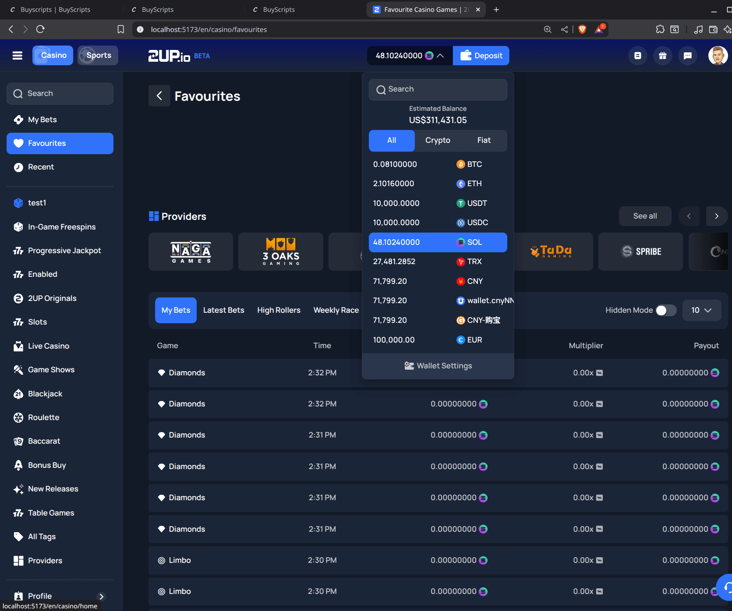Open Wallet Settings
This screenshot has width=732, height=611.
pyautogui.click(x=438, y=366)
